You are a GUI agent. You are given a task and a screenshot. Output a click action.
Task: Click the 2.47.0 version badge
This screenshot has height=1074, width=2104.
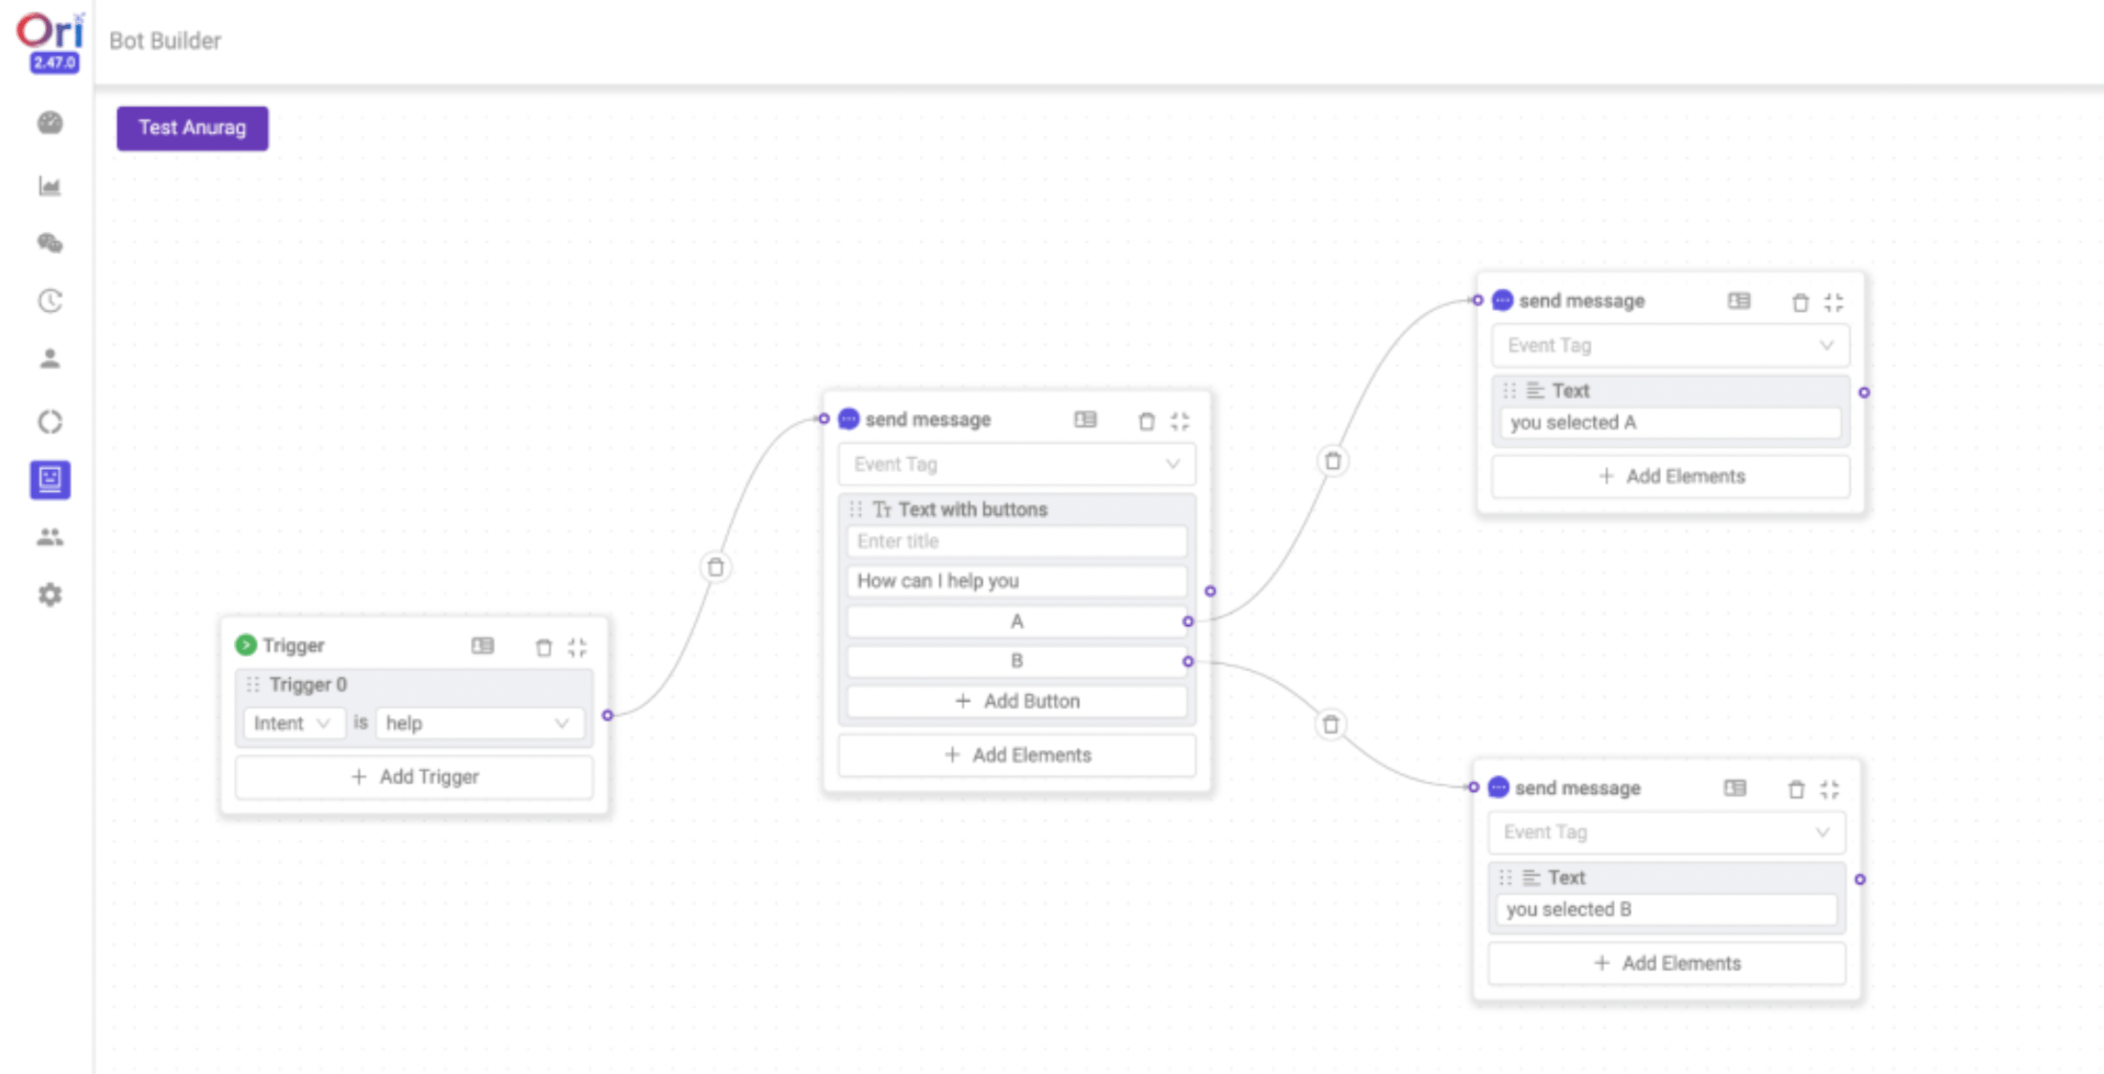(55, 63)
